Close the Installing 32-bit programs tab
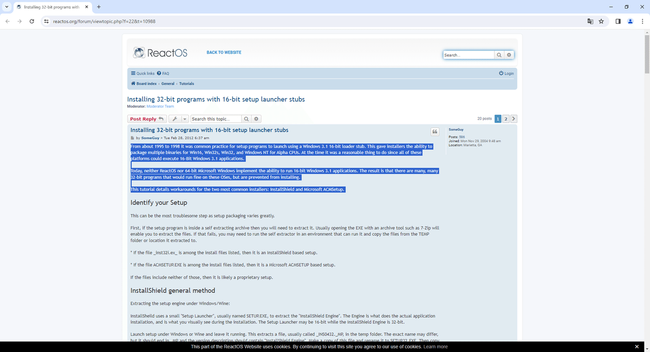The height and width of the screenshot is (352, 650). tap(87, 6)
